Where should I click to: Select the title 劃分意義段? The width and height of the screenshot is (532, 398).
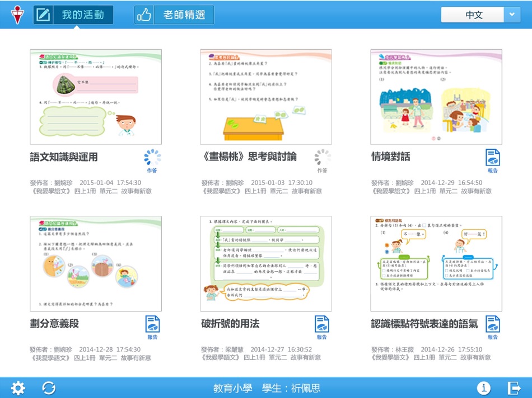click(54, 324)
